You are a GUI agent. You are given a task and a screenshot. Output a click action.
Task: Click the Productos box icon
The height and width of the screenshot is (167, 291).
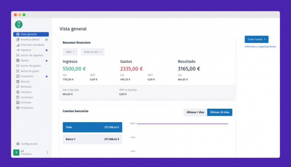18,108
